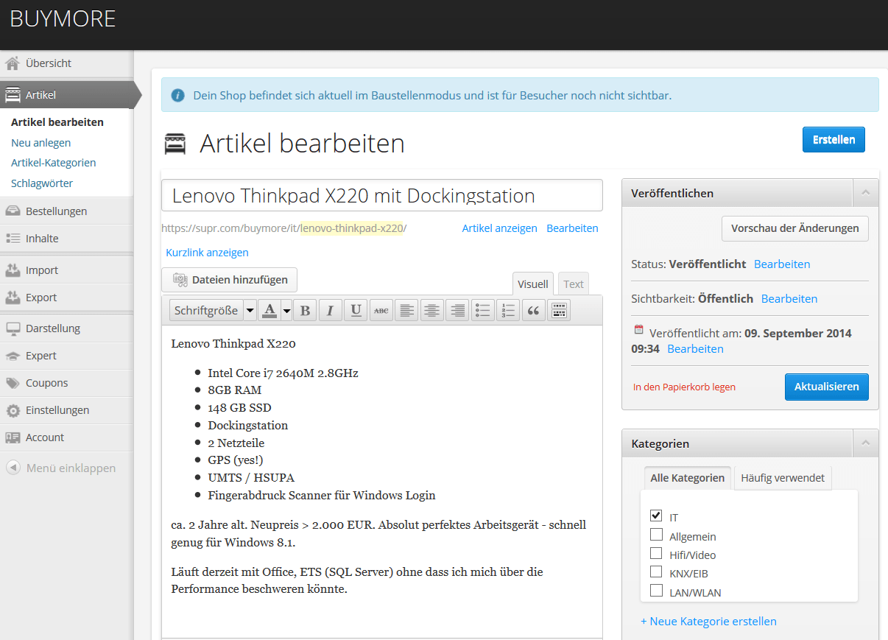Click the Account ID card icon
This screenshot has width=888, height=640.
[13, 437]
